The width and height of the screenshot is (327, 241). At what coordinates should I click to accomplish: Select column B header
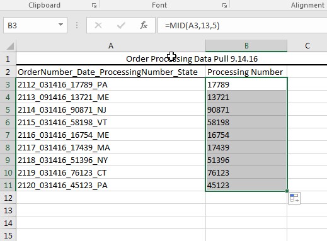246,46
